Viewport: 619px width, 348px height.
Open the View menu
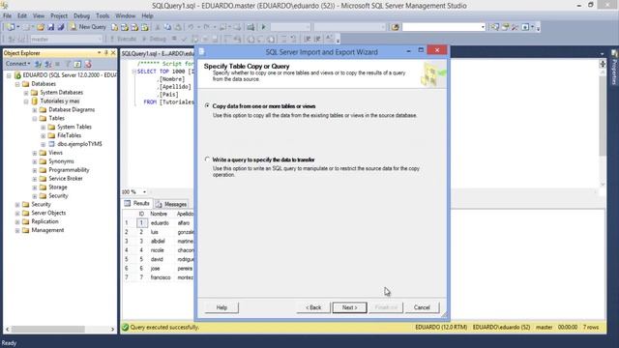39,15
